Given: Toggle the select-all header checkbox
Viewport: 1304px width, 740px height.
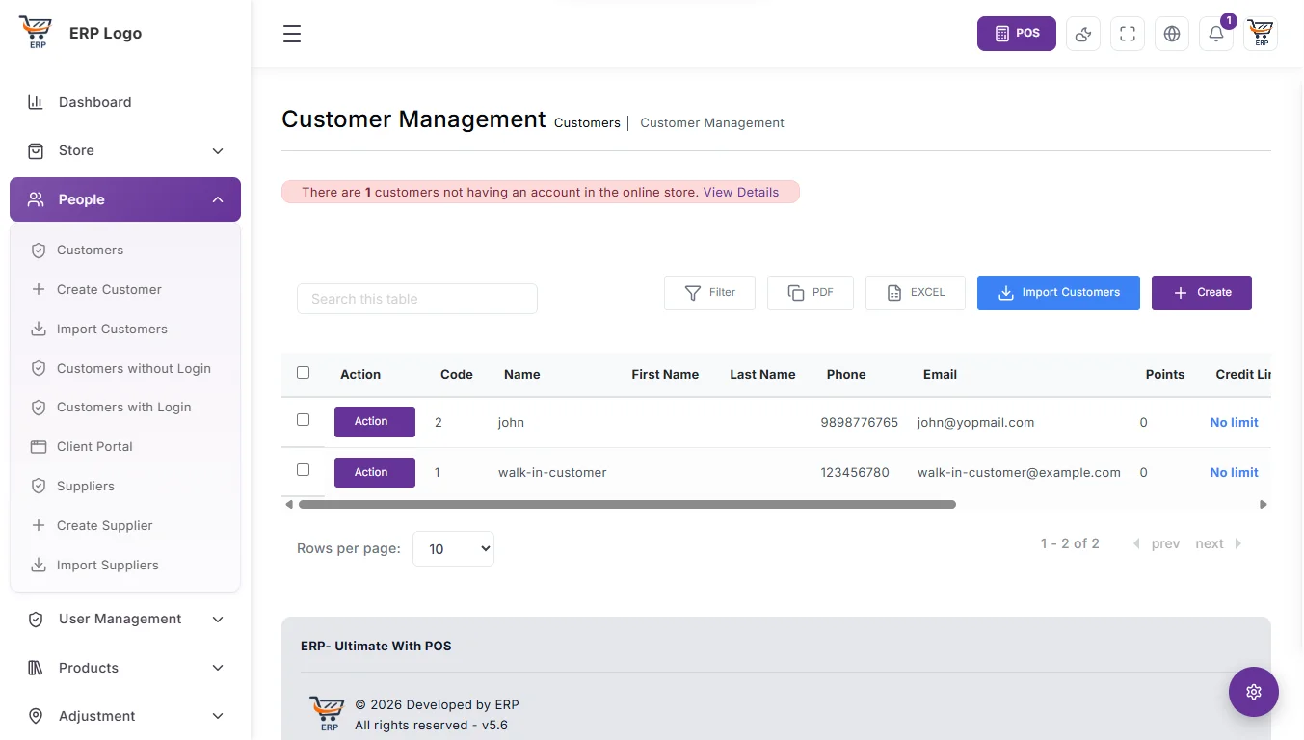Looking at the screenshot, I should (304, 372).
